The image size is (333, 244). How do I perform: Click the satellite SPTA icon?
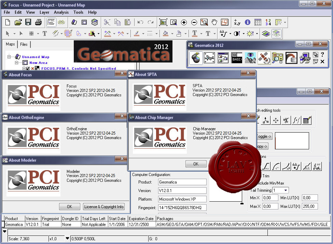[264, 58]
